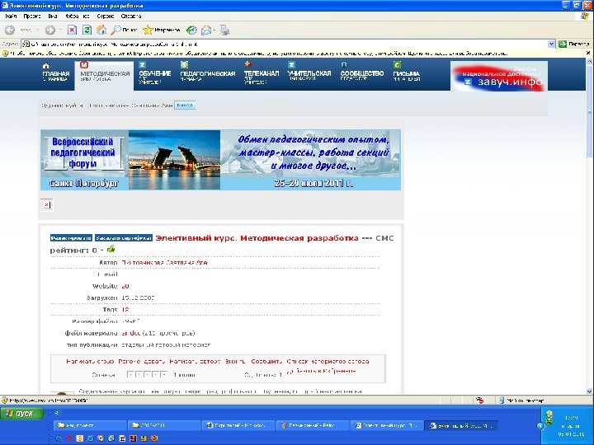
Task: Click the Mail envelope toolbar icon
Action: tap(206, 30)
